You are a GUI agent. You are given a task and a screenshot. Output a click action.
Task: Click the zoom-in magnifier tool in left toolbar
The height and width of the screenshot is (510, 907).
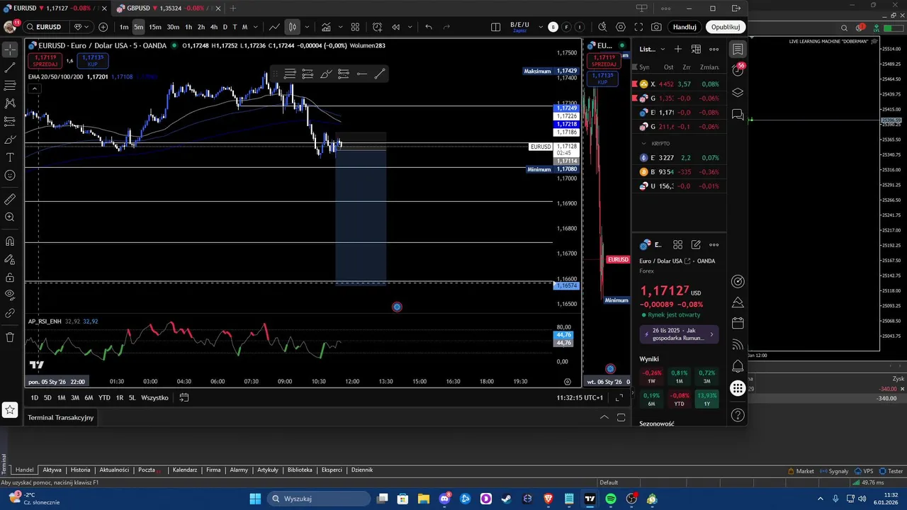click(x=10, y=217)
